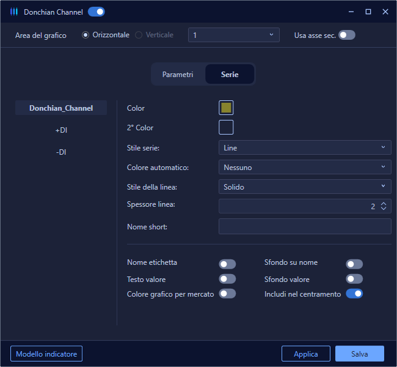Toggle the Donchian Channel indicator switch
The image size is (397, 367).
[x=97, y=12]
